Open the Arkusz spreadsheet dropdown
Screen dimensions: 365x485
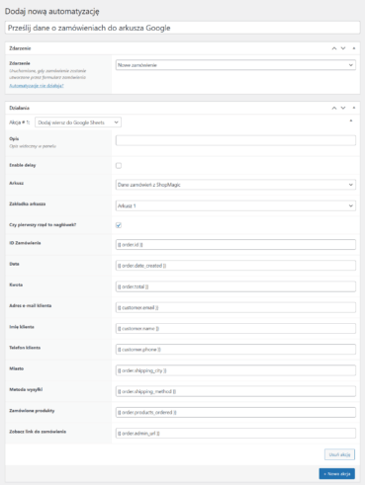click(235, 185)
